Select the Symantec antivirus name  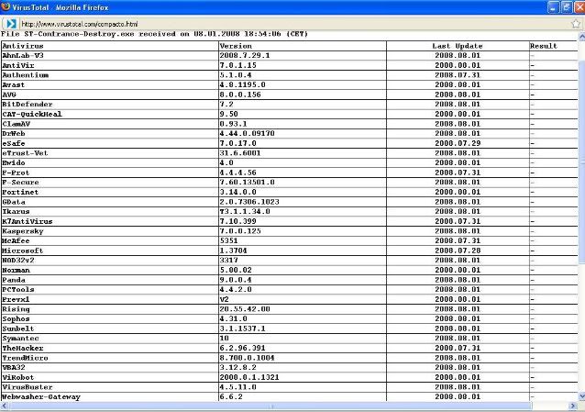pos(20,339)
